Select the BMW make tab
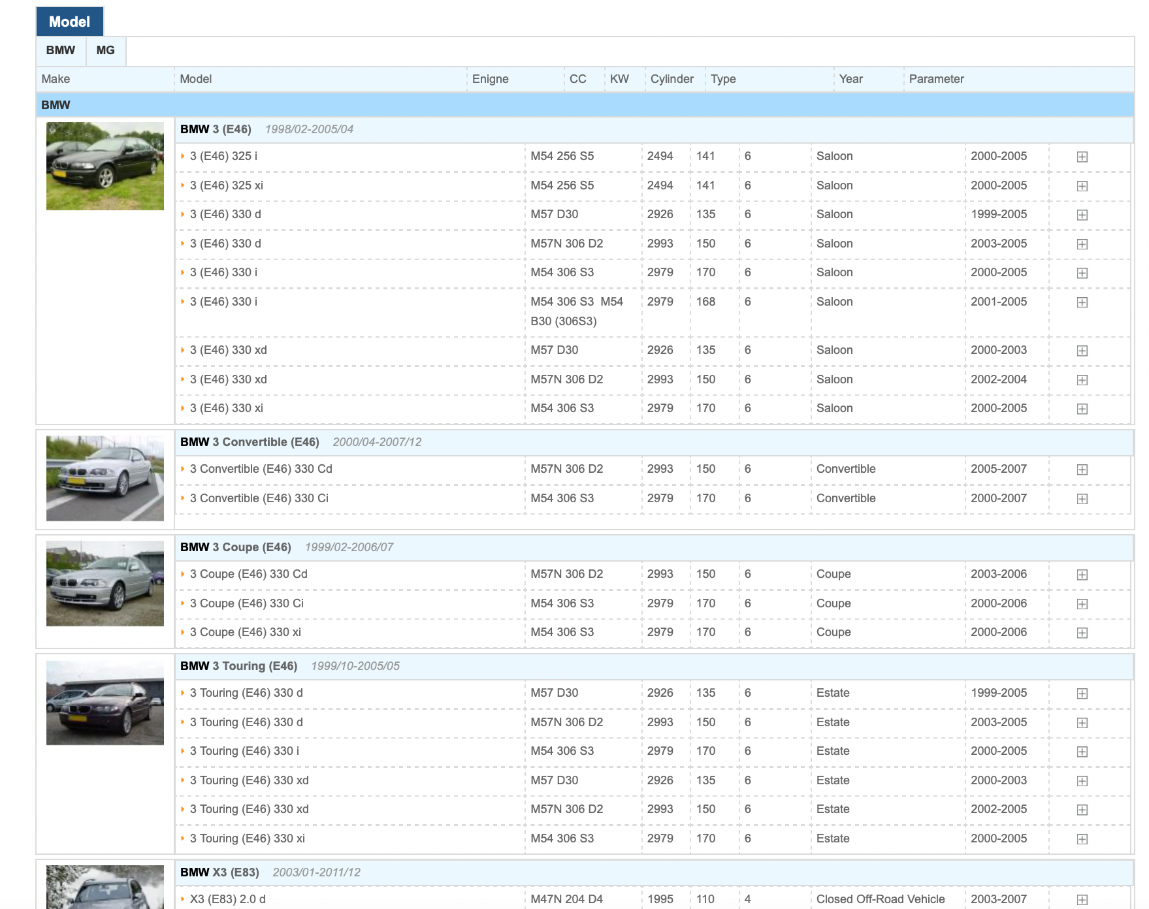The width and height of the screenshot is (1149, 909). (60, 50)
